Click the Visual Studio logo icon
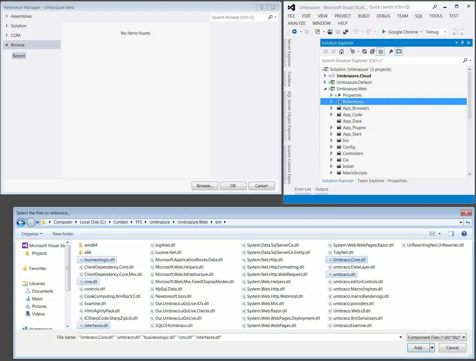Image resolution: width=476 pixels, height=361 pixels. point(291,7)
